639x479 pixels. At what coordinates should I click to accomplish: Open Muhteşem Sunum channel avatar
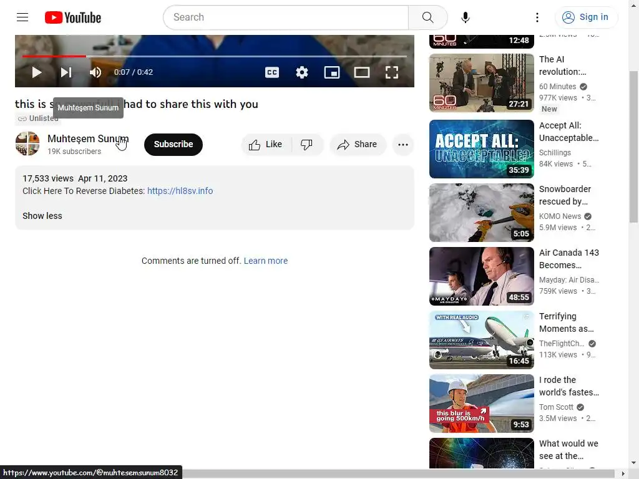(27, 143)
